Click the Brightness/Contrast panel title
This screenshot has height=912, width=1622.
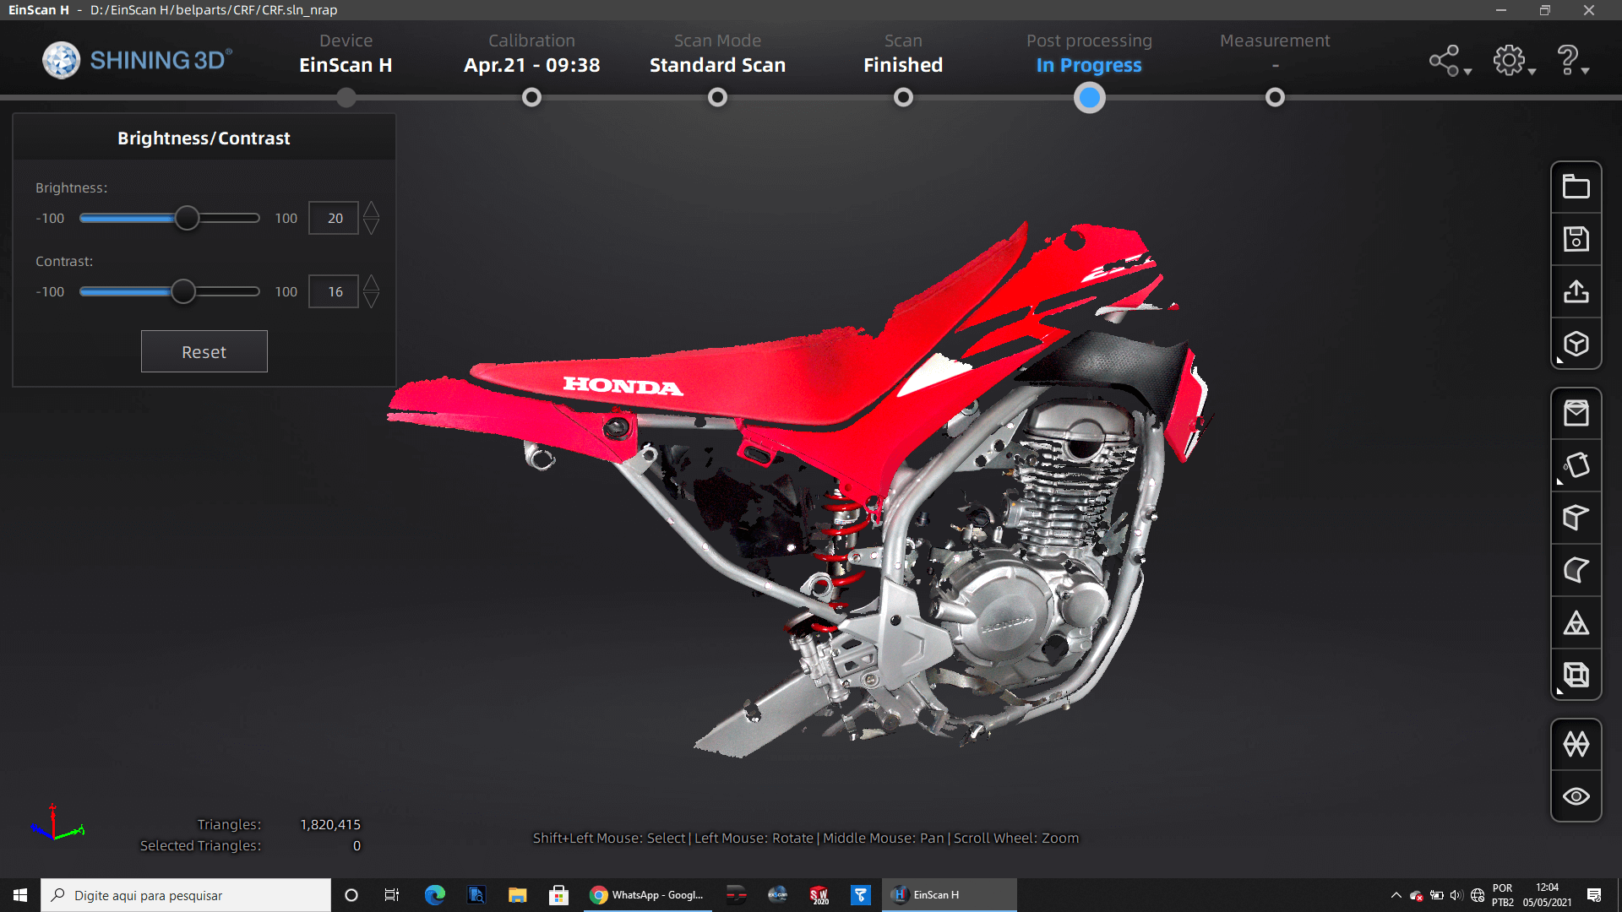(x=204, y=138)
